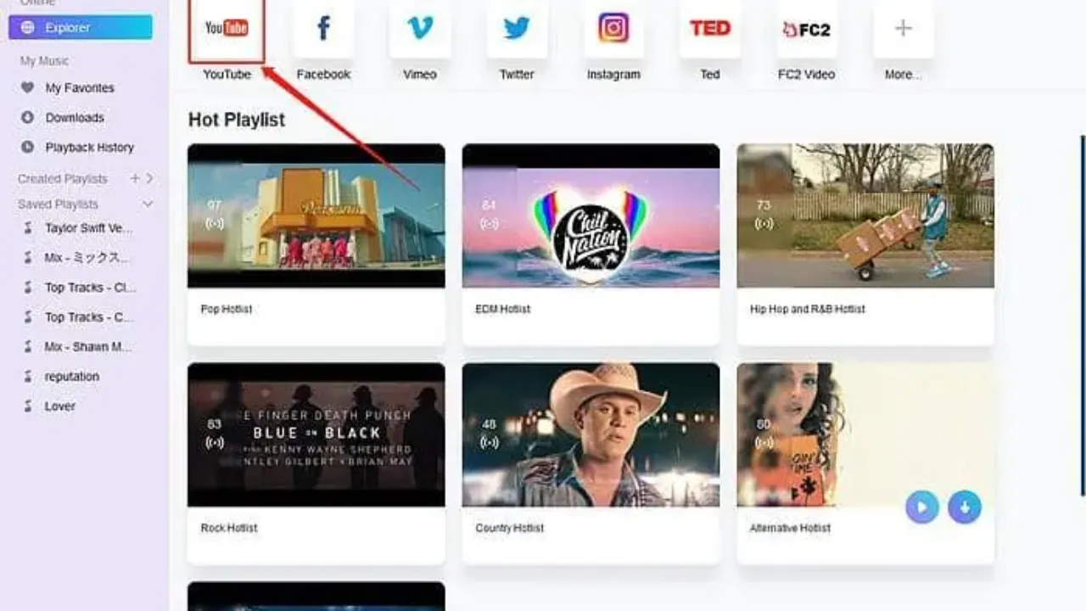The width and height of the screenshot is (1086, 611).
Task: Open the Mix - ミックス saved playlist
Action: pos(87,258)
